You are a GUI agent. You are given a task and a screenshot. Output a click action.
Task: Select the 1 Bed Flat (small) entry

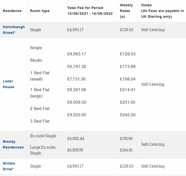[40, 76]
